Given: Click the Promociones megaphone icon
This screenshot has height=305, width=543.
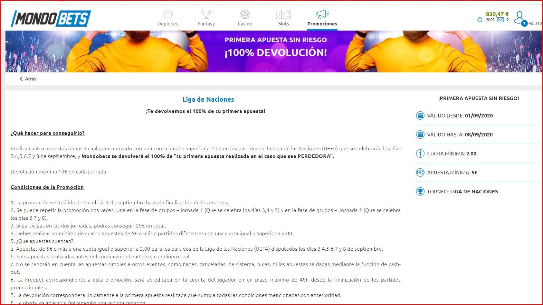Looking at the screenshot, I should click(x=322, y=14).
